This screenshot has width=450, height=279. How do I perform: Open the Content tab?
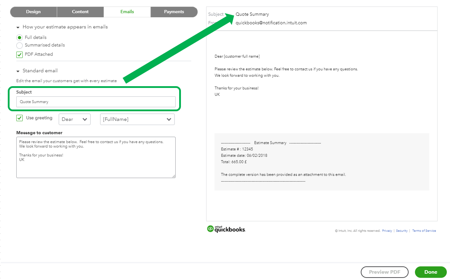[x=80, y=12]
